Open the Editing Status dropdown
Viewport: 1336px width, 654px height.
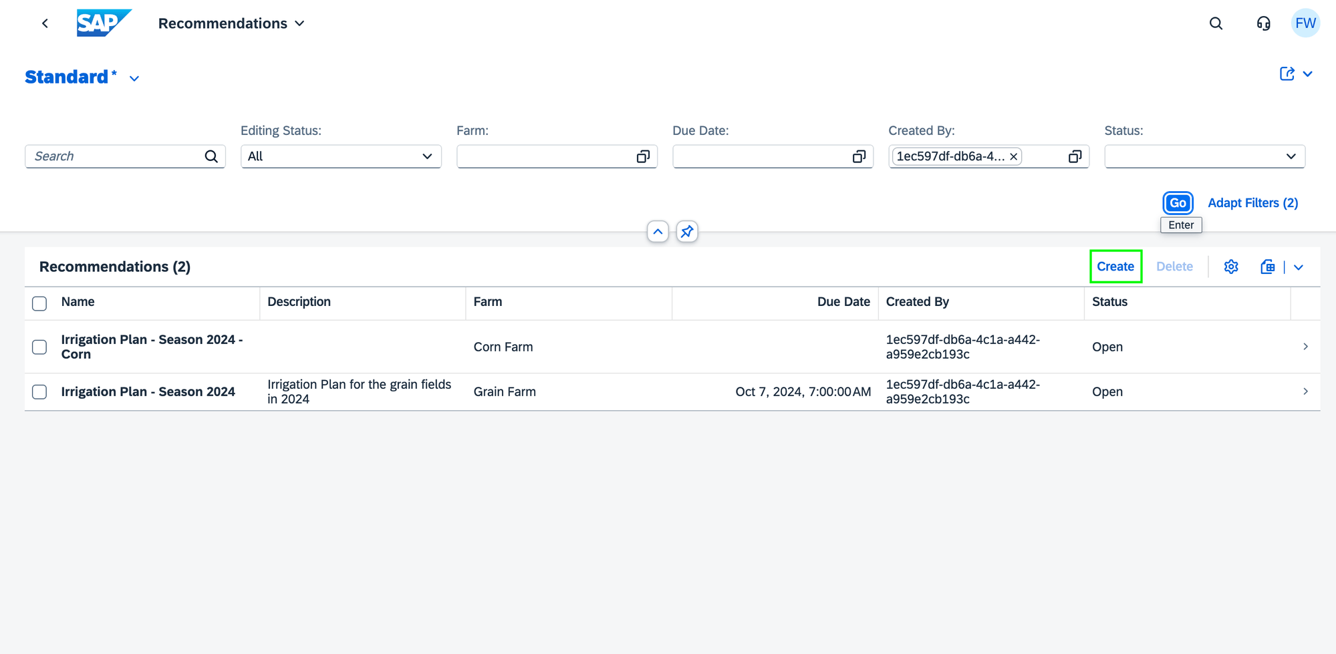426,156
